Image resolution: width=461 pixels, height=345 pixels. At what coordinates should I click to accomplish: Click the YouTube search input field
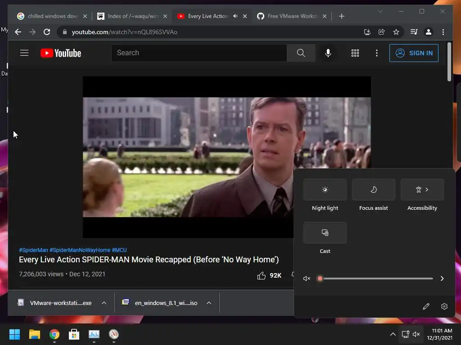199,53
